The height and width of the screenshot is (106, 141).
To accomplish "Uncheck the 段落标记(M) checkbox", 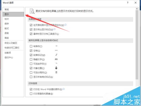I will pyautogui.click(x=31, y=55).
